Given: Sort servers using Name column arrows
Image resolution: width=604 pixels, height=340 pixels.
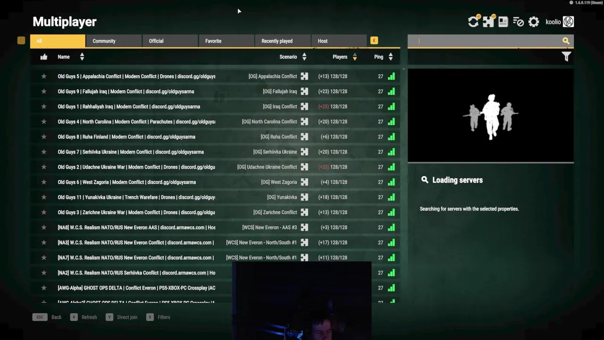Looking at the screenshot, I should click(x=82, y=57).
